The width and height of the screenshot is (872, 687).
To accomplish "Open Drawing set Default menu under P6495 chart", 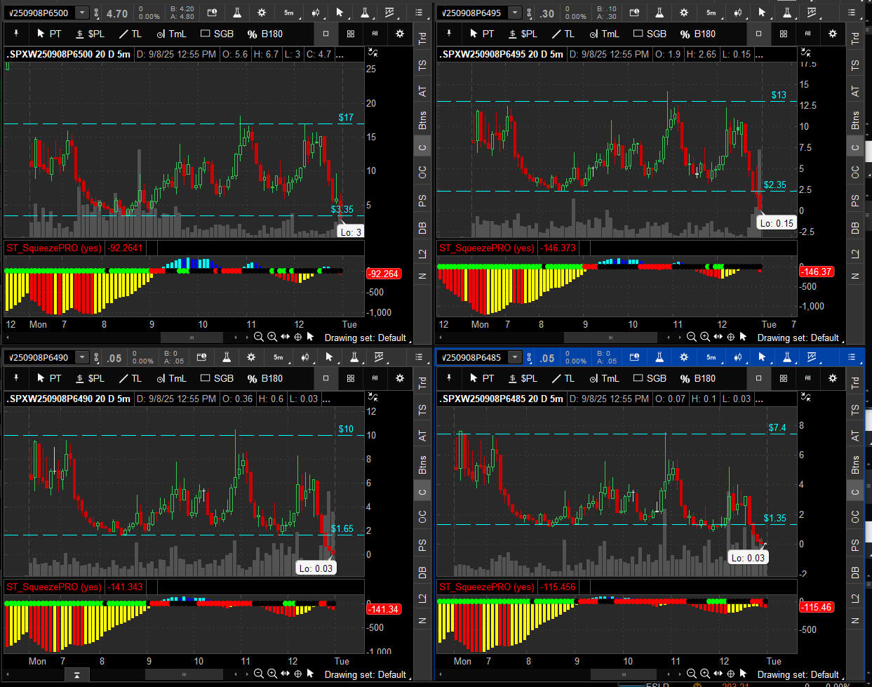I will [x=798, y=338].
